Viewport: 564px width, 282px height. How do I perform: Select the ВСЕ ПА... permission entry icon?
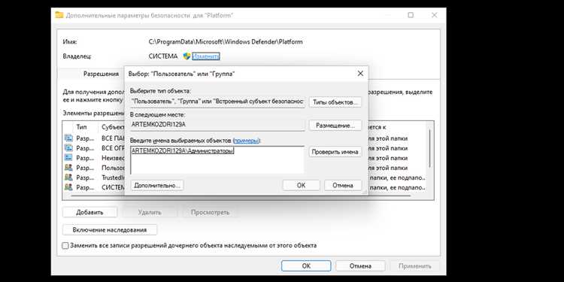68,138
